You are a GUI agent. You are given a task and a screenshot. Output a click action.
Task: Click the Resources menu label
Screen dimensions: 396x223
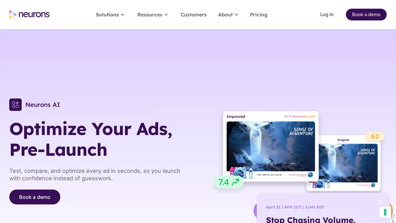point(150,15)
